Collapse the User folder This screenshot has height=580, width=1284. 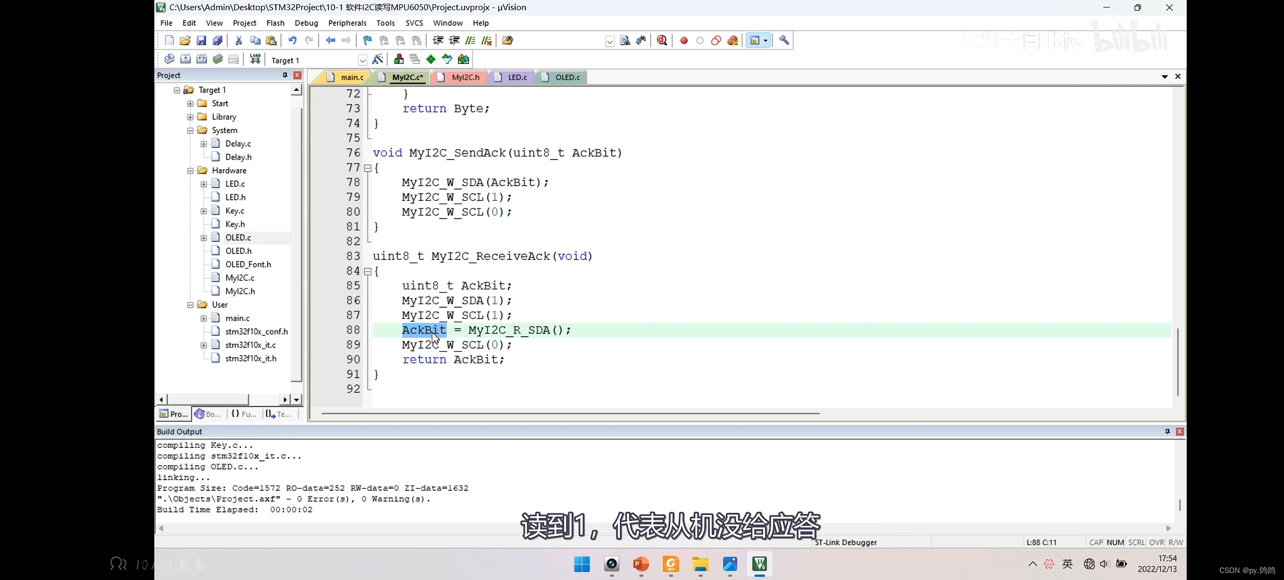click(x=190, y=305)
